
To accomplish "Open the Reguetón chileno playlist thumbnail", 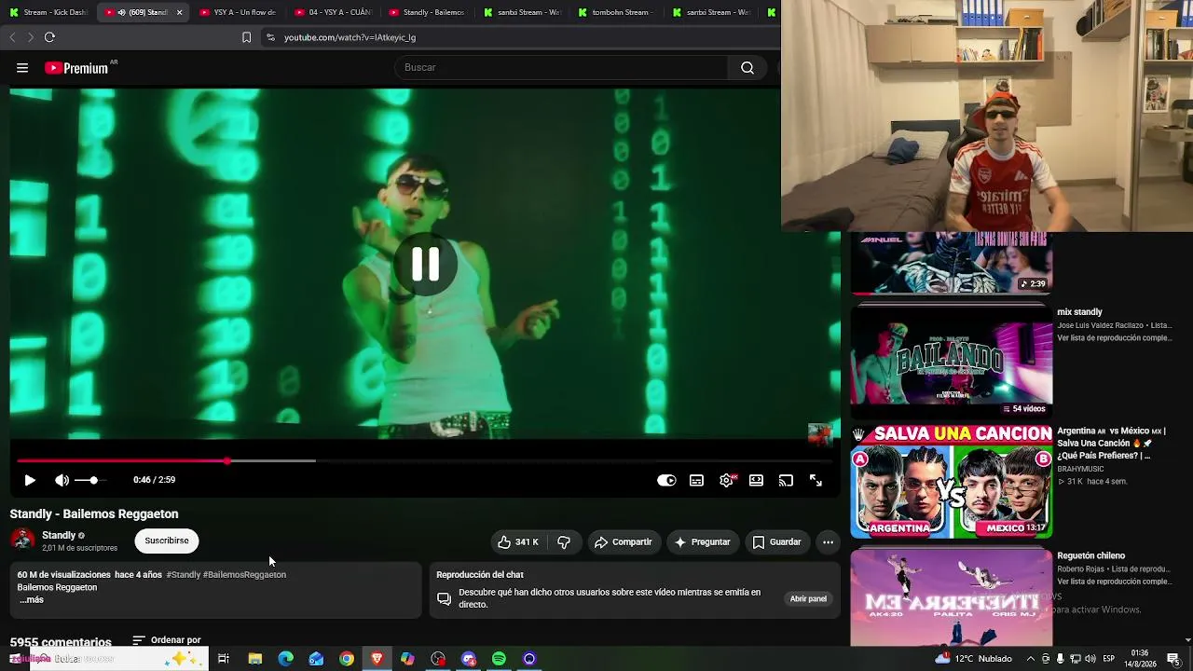I will 952,596.
